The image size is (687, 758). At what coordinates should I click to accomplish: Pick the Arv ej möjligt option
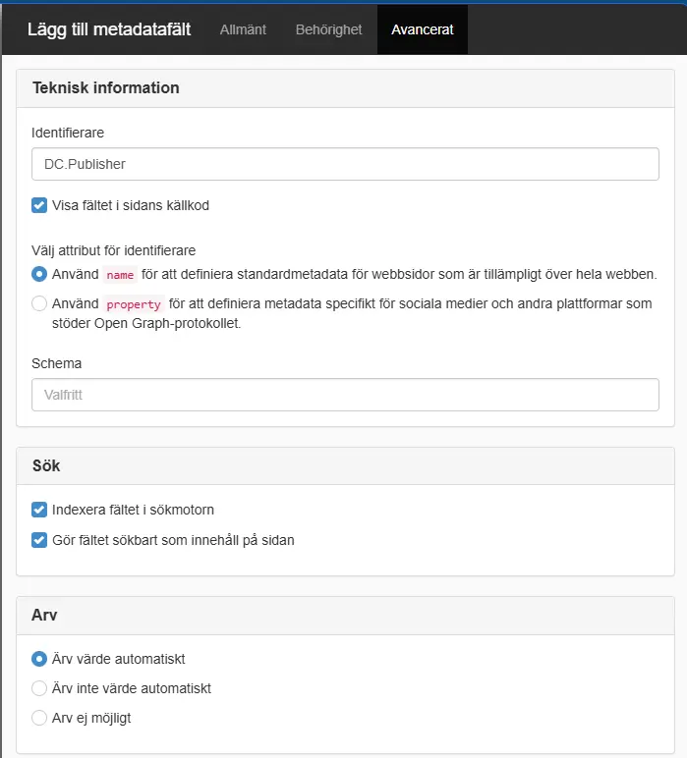coord(39,718)
